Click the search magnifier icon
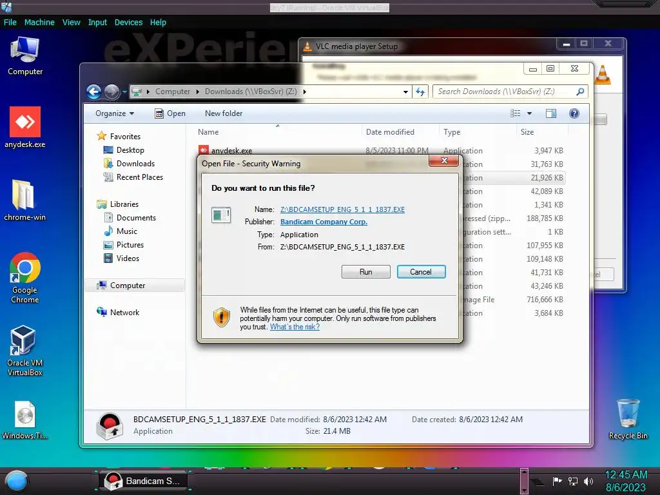Viewport: 660px width, 495px height. click(580, 92)
